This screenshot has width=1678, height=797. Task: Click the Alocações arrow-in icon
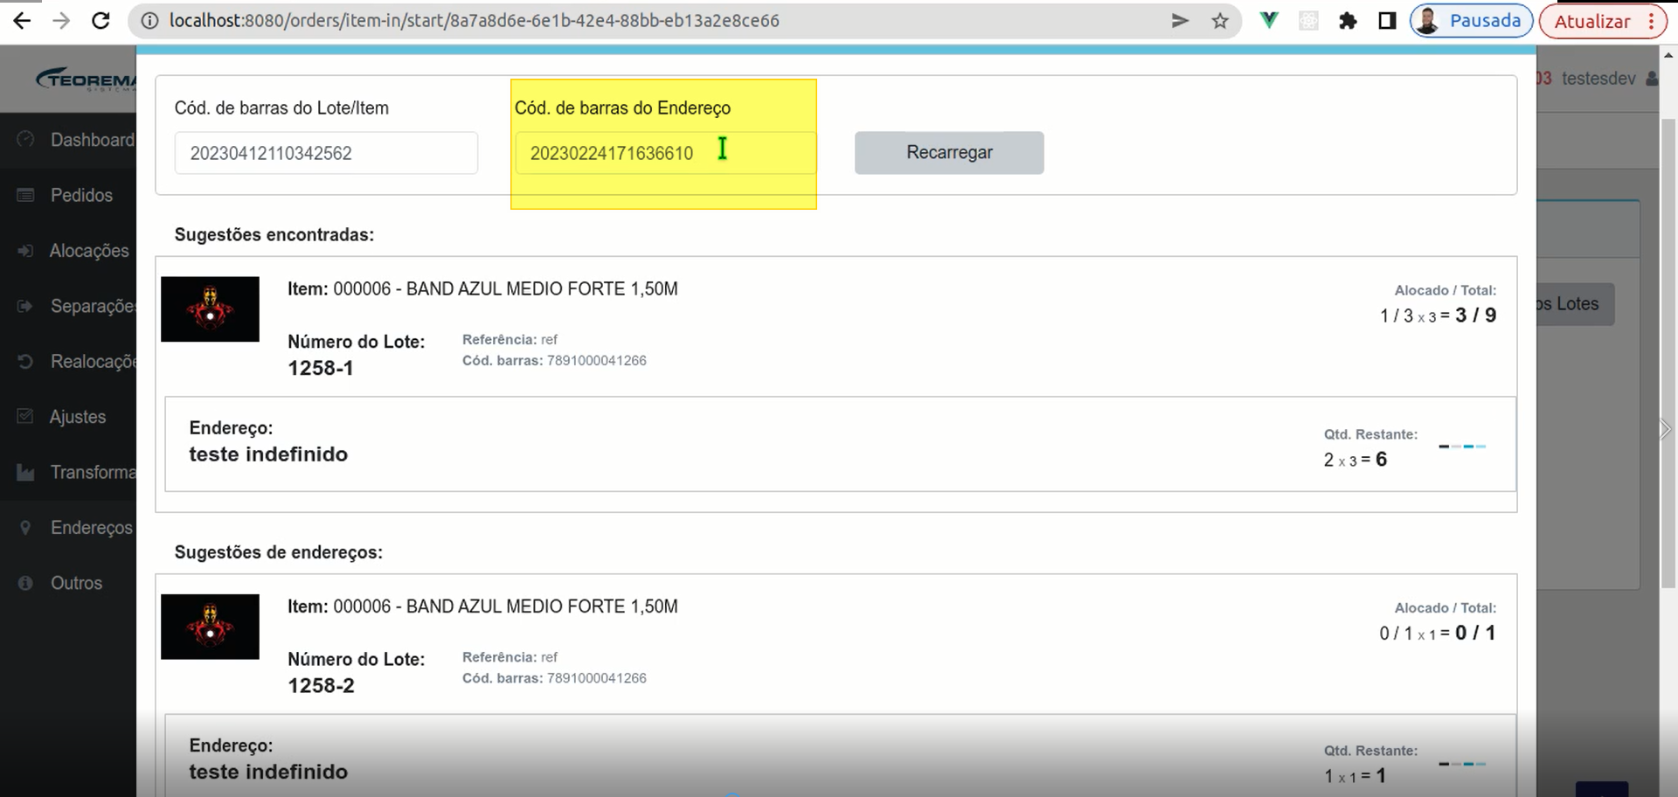tap(25, 251)
